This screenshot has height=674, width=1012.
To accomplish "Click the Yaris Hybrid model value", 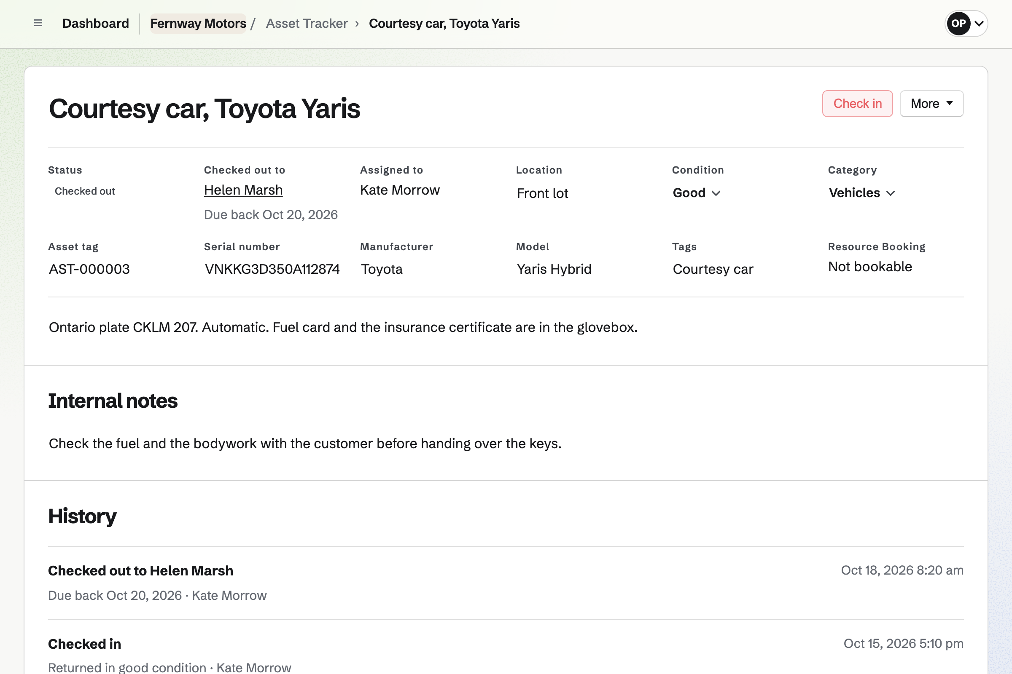I will (554, 269).
